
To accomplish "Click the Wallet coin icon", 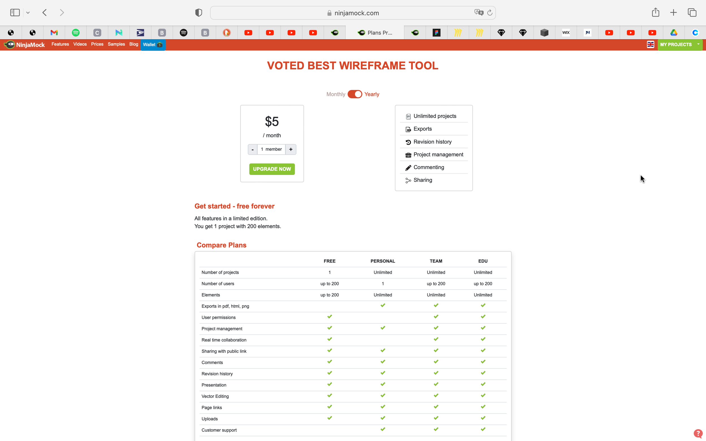I will coord(160,45).
